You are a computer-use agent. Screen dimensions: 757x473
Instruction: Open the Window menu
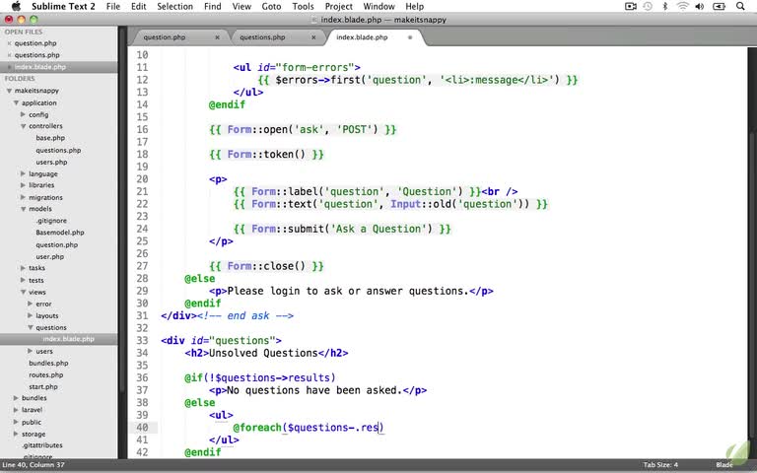[x=378, y=6]
